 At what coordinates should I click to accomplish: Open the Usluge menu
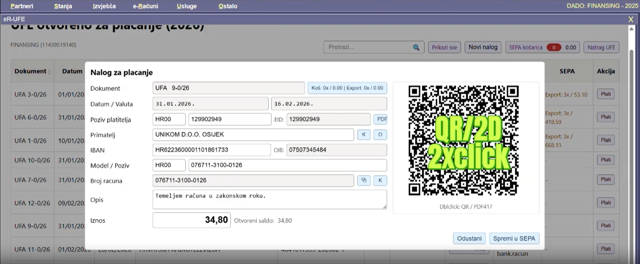[x=186, y=6]
